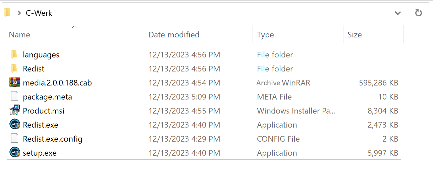This screenshot has width=433, height=179.
Task: Toggle sort direction arrow above Name column
Action: [74, 27]
